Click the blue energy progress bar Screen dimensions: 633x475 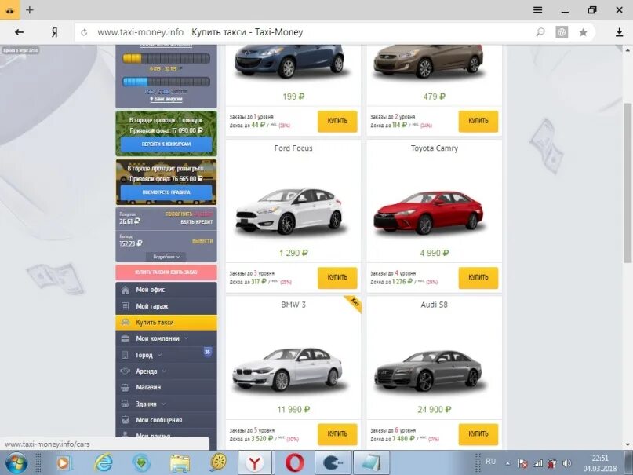pyautogui.click(x=166, y=82)
